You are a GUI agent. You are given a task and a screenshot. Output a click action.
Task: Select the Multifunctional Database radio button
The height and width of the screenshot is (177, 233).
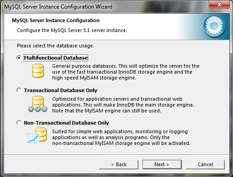(x=19, y=58)
